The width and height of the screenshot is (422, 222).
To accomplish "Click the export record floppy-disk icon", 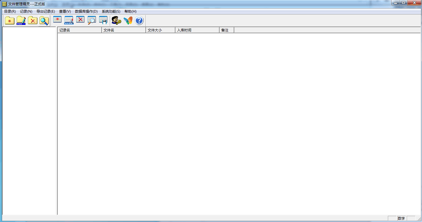I will click(x=103, y=20).
